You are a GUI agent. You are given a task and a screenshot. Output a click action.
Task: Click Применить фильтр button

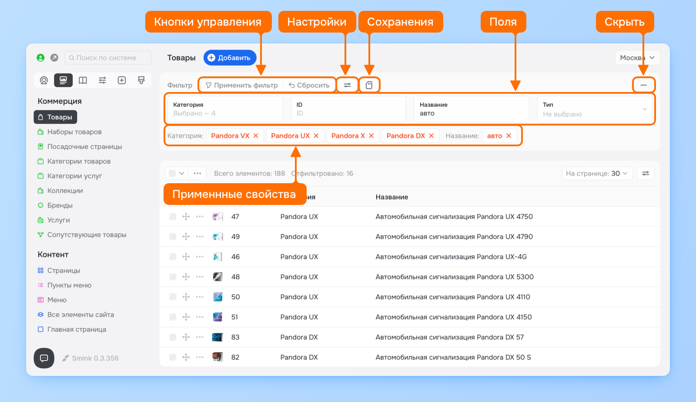pyautogui.click(x=241, y=85)
